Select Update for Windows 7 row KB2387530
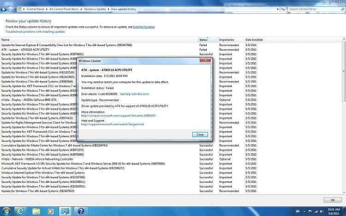 point(38,72)
